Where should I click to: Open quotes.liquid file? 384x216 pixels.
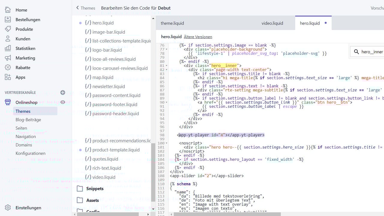click(x=105, y=159)
